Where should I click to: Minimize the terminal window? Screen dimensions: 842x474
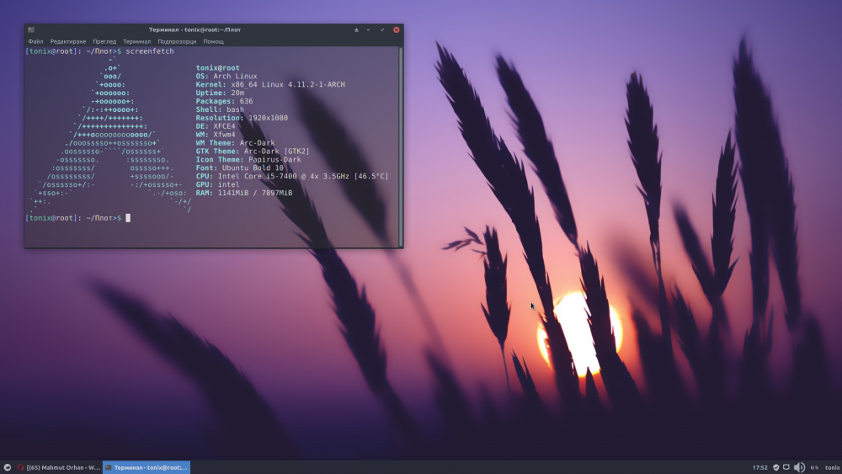369,30
